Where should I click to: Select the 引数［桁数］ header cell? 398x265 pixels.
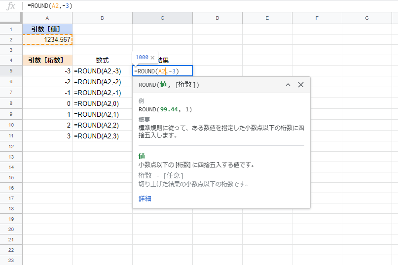(47, 61)
